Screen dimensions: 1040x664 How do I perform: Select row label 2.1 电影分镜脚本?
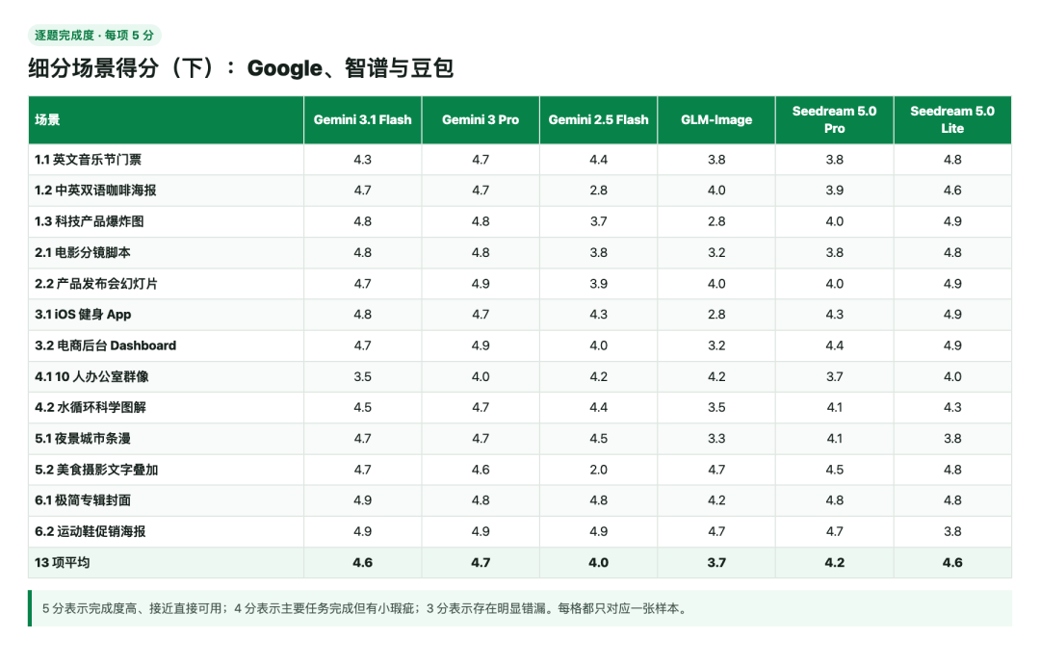(82, 252)
